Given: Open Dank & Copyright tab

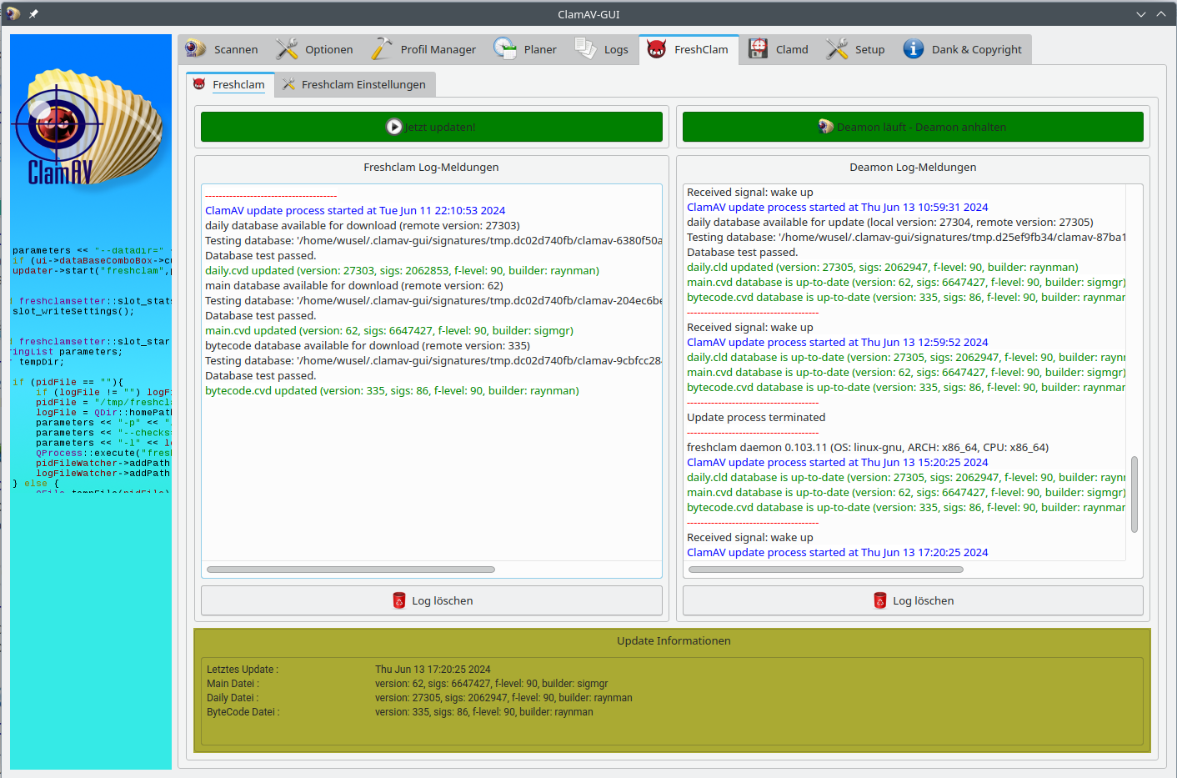Looking at the screenshot, I should (x=963, y=49).
